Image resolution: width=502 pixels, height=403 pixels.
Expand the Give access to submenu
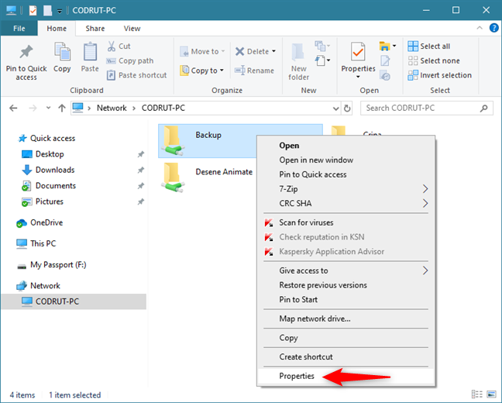click(x=346, y=270)
